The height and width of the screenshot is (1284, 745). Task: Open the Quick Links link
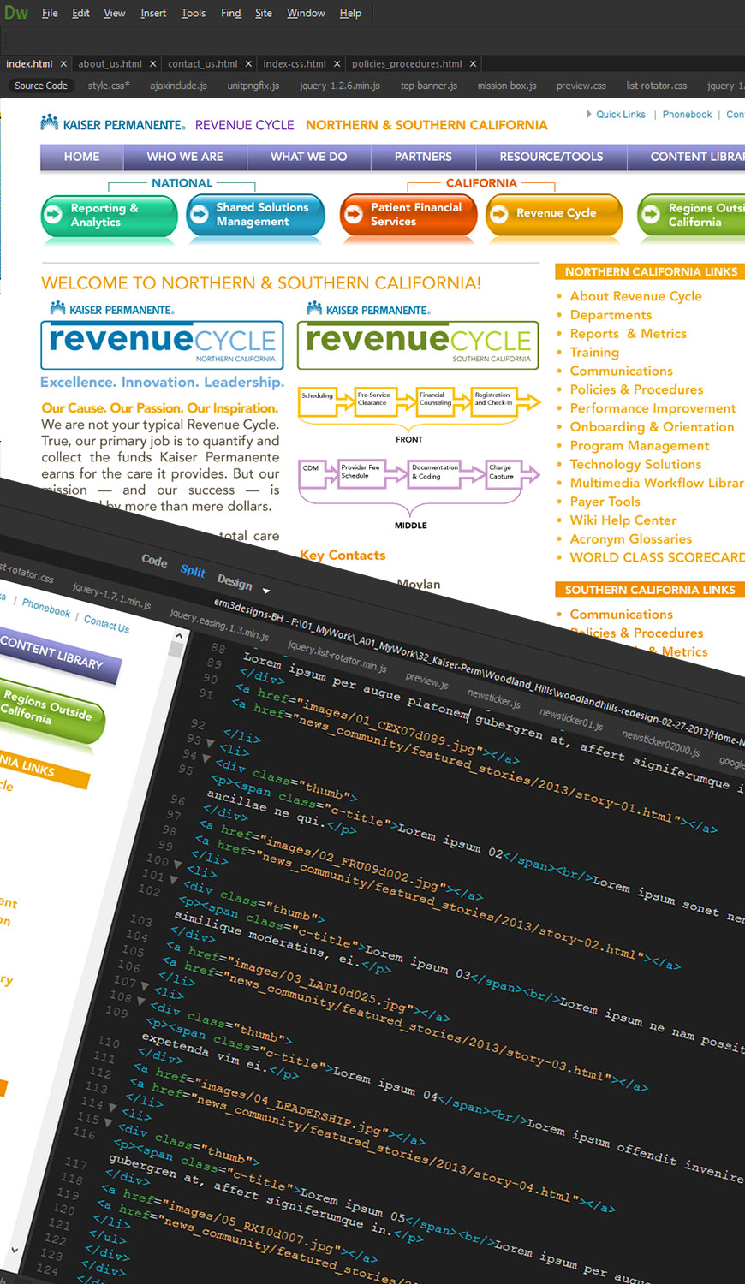click(621, 115)
